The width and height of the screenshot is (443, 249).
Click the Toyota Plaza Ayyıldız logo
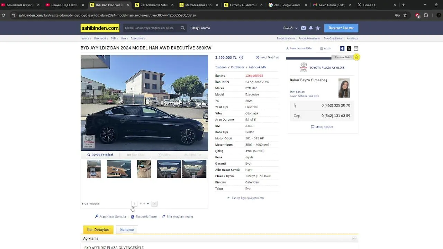coord(304,67)
